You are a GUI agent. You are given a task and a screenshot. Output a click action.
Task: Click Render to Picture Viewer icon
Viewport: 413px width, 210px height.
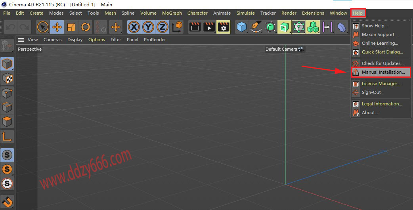(x=209, y=27)
